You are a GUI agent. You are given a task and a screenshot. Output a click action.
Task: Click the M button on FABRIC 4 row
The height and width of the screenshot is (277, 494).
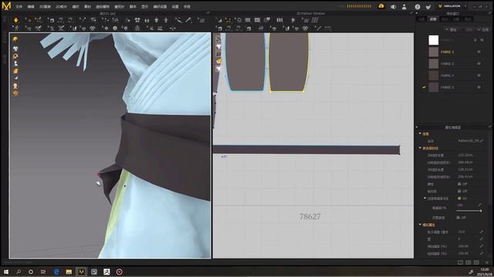(x=479, y=75)
